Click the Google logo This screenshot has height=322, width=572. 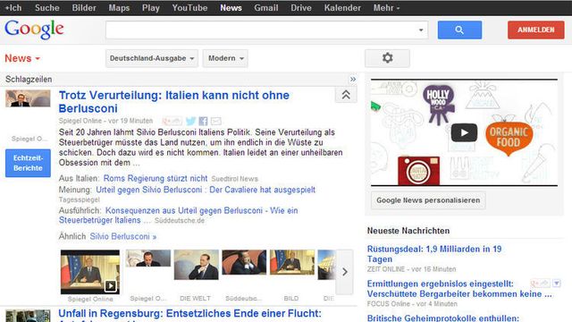[34, 30]
